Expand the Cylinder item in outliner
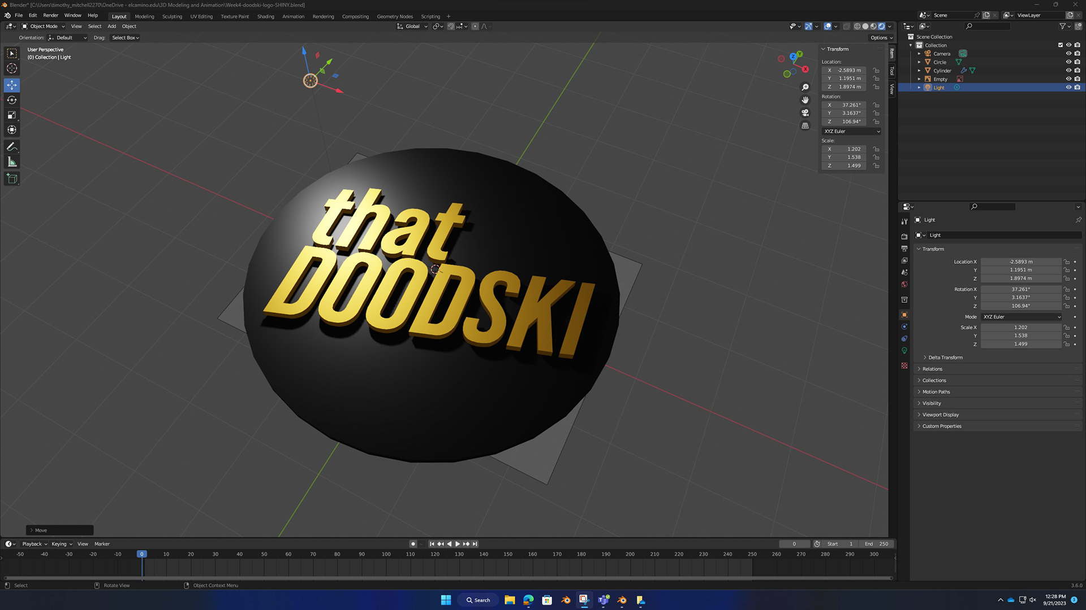Viewport: 1086px width, 610px height. [x=919, y=71]
